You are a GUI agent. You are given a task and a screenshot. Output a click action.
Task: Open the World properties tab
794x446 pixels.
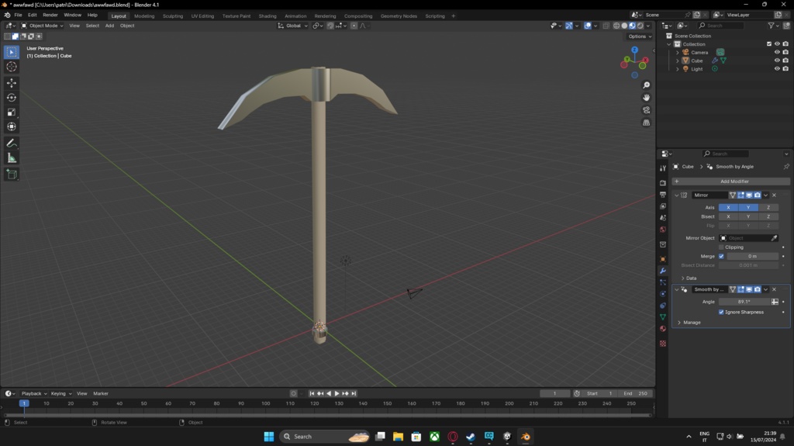pos(663,230)
